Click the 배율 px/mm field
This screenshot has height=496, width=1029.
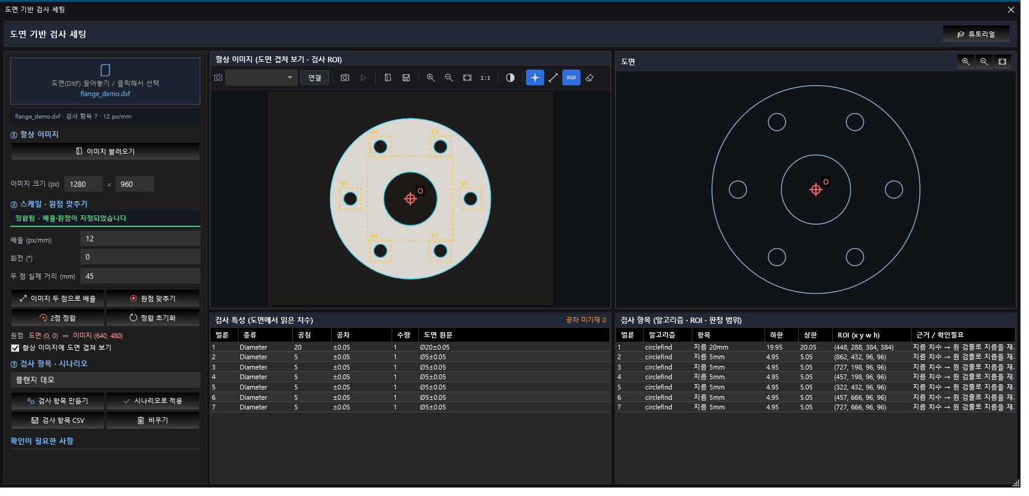coord(140,239)
